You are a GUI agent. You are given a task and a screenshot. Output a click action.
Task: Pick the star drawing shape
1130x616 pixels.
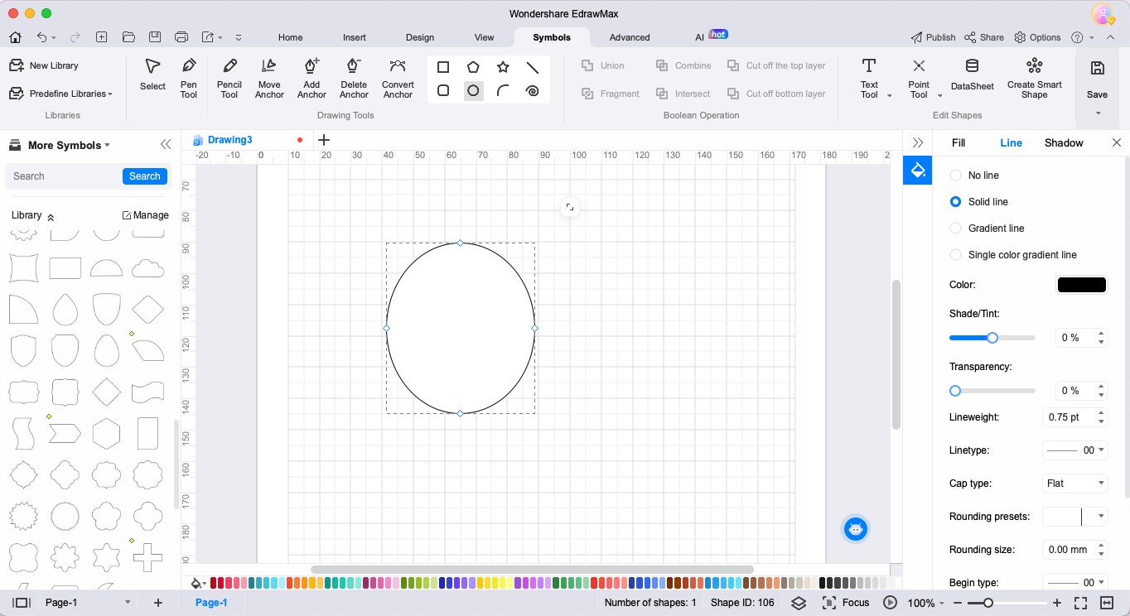[503, 67]
